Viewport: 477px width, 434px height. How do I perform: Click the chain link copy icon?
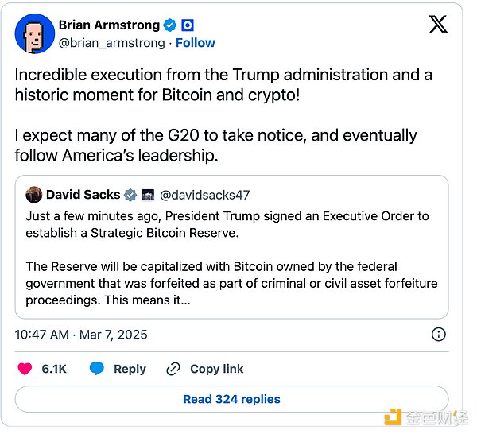click(x=173, y=369)
